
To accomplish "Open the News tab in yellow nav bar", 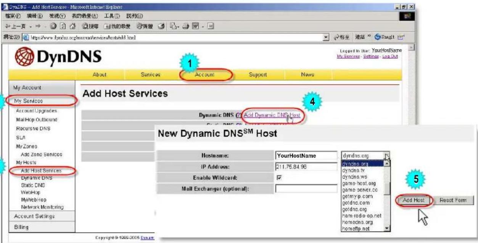I will 307,75.
